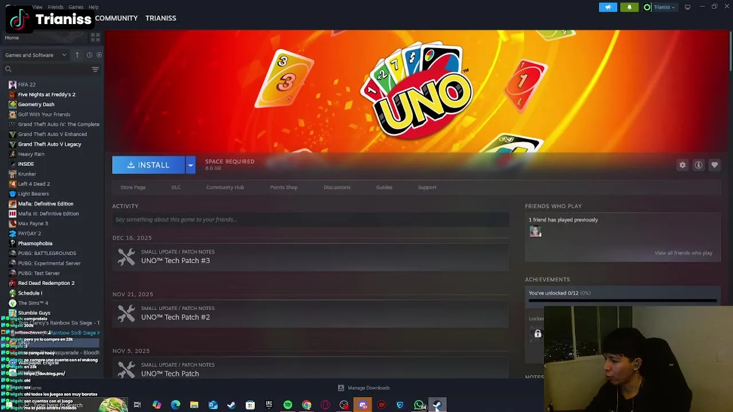Open File Explorer from taskbar
Image resolution: width=733 pixels, height=412 pixels.
coord(194,405)
